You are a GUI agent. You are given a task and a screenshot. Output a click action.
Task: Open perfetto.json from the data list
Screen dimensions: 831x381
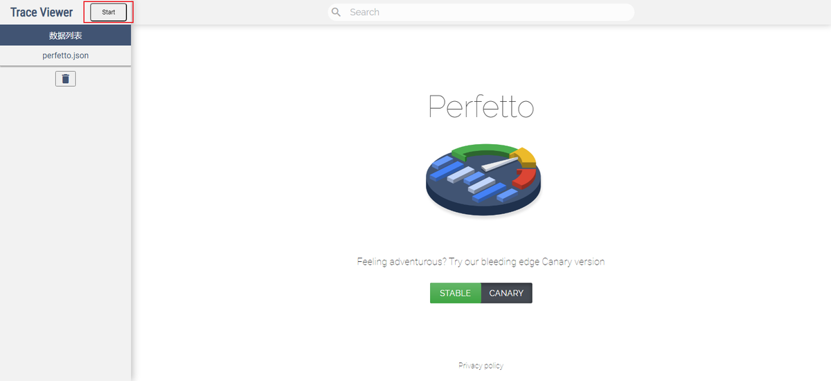pyautogui.click(x=66, y=55)
